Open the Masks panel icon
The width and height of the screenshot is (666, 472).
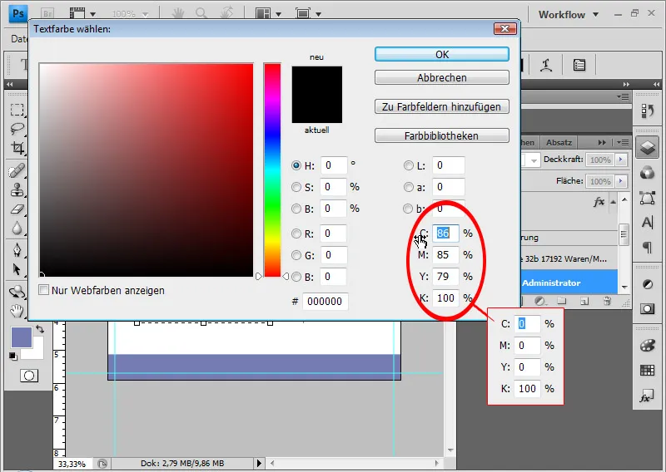point(648,308)
